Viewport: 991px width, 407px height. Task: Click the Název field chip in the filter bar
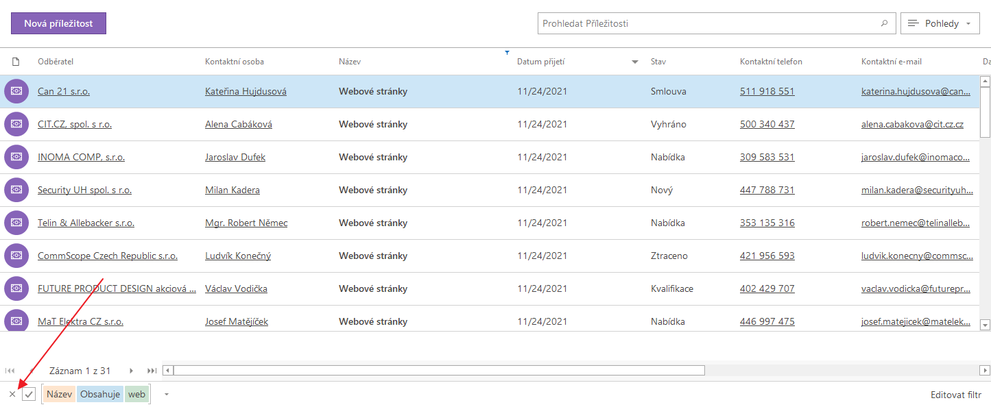tap(60, 394)
